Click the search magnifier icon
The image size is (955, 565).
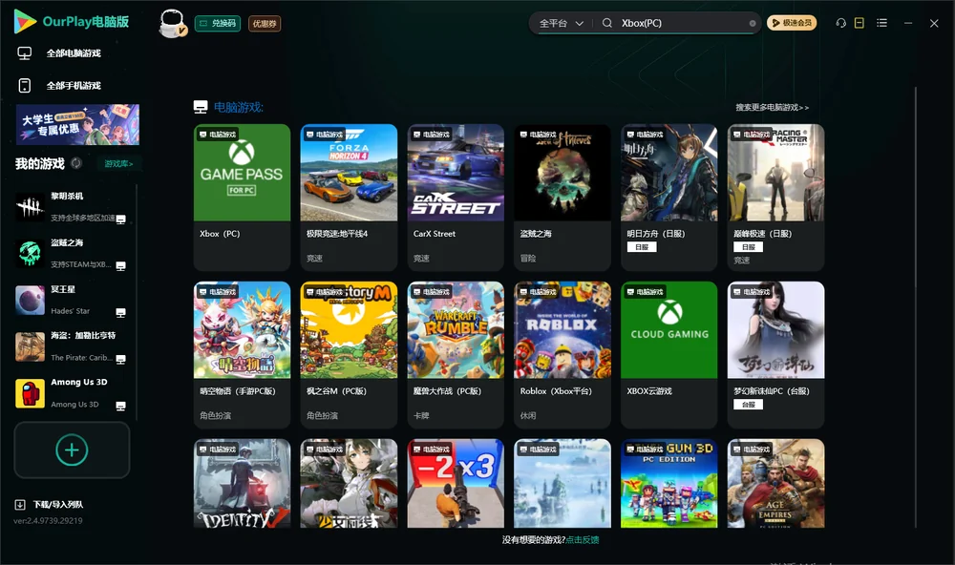607,23
